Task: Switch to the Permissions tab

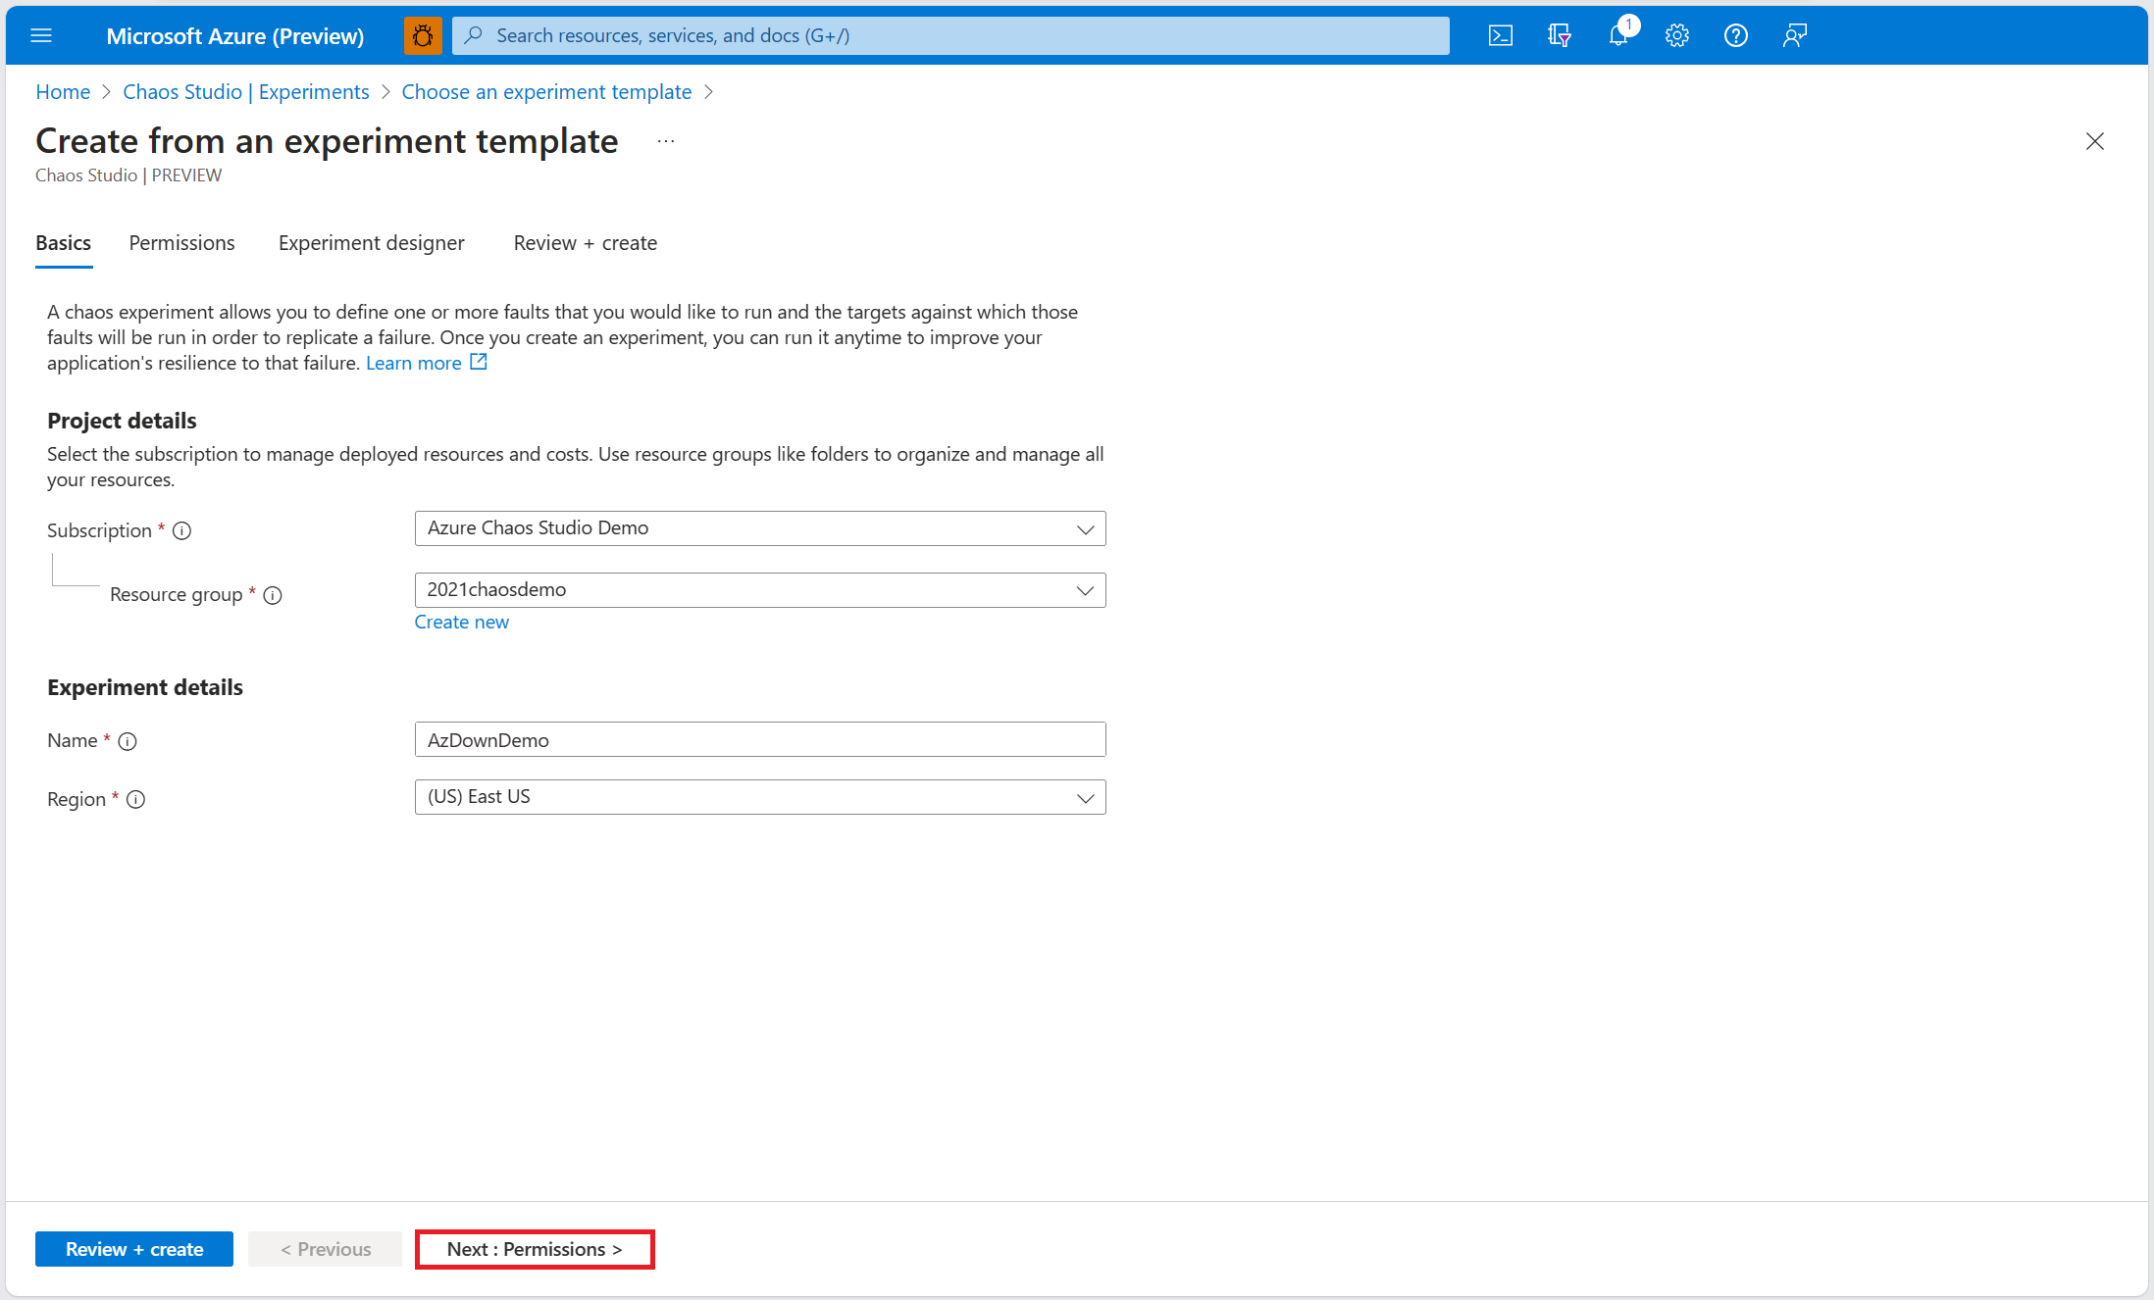Action: [x=180, y=243]
